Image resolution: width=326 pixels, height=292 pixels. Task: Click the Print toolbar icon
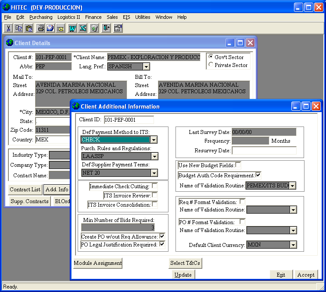coord(40,28)
